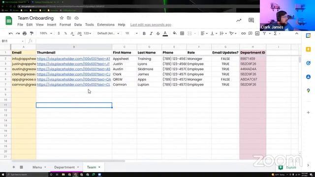Click the Insert link icon
This screenshot has height=177, width=315.
click(x=243, y=33)
